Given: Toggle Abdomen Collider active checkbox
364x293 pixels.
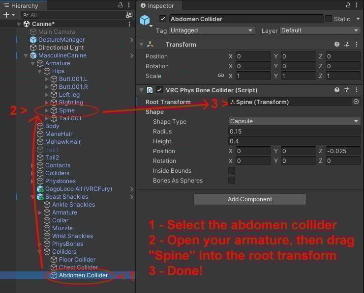Looking at the screenshot, I should pos(163,19).
